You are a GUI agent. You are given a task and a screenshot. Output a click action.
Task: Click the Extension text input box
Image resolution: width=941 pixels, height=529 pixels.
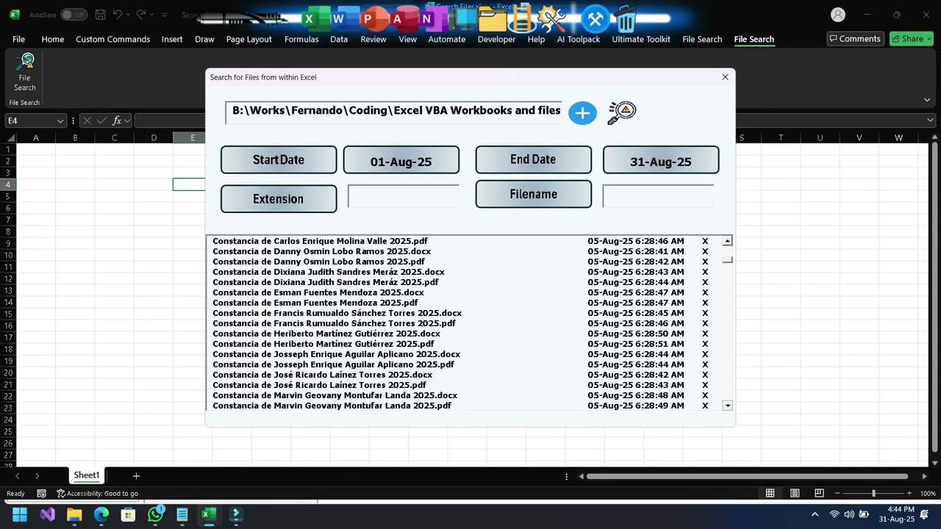(403, 196)
